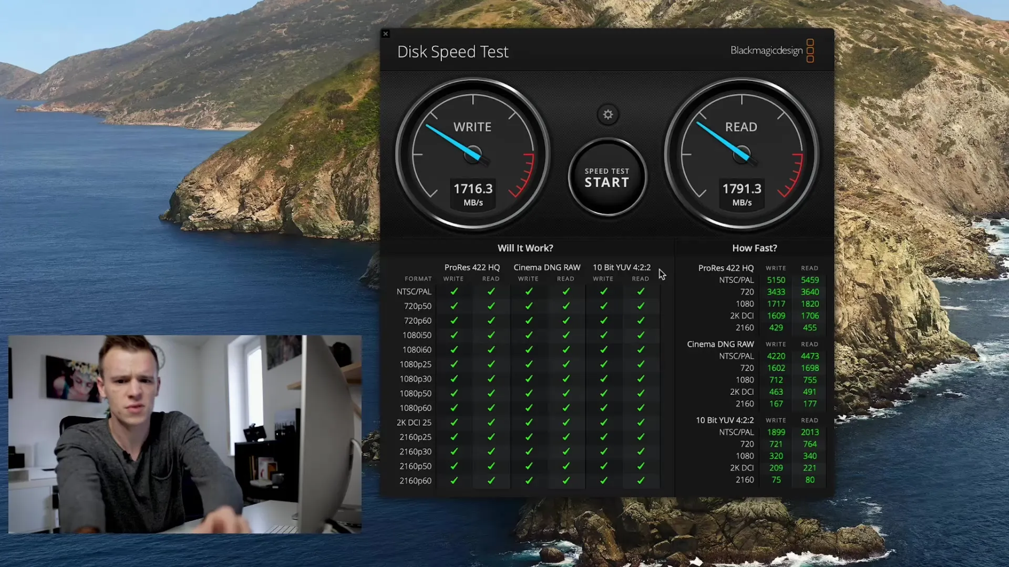Click the 1080p60 format row label
Image resolution: width=1009 pixels, height=567 pixels.
coord(415,408)
